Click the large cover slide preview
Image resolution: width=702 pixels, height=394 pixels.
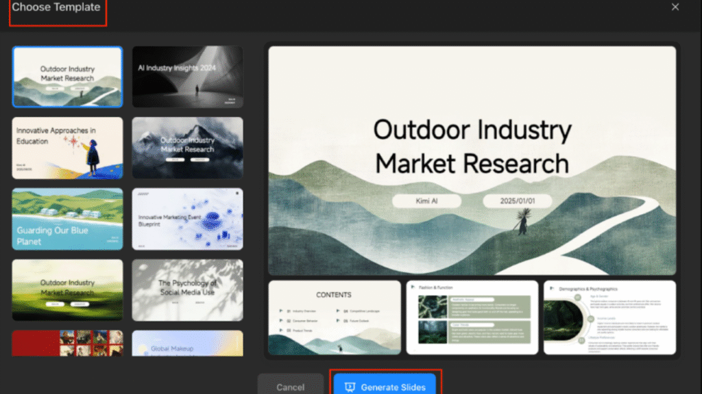[x=472, y=160]
